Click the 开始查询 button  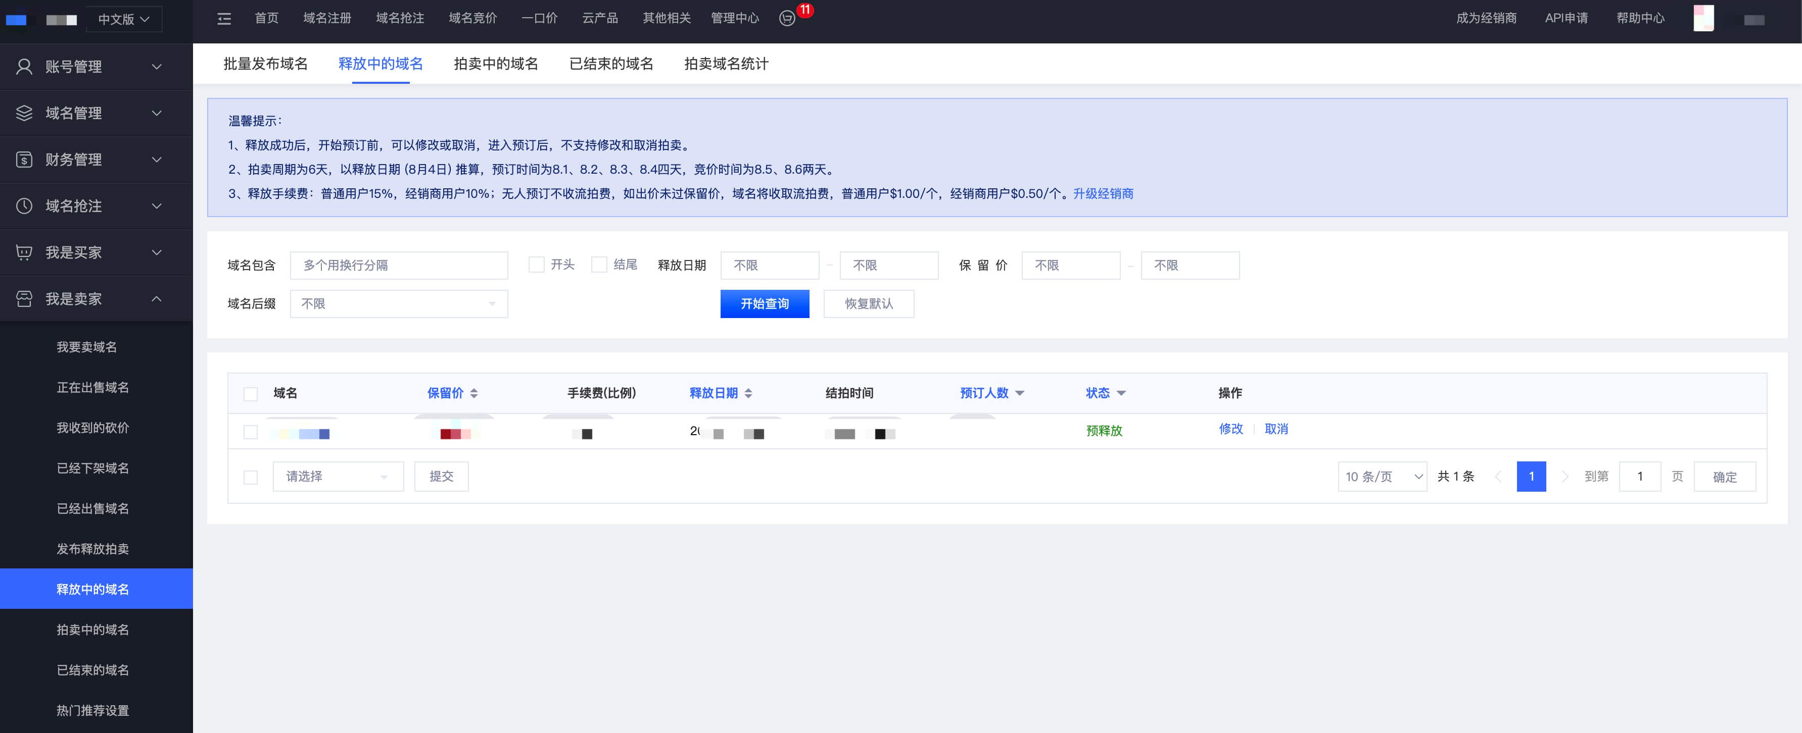[764, 304]
